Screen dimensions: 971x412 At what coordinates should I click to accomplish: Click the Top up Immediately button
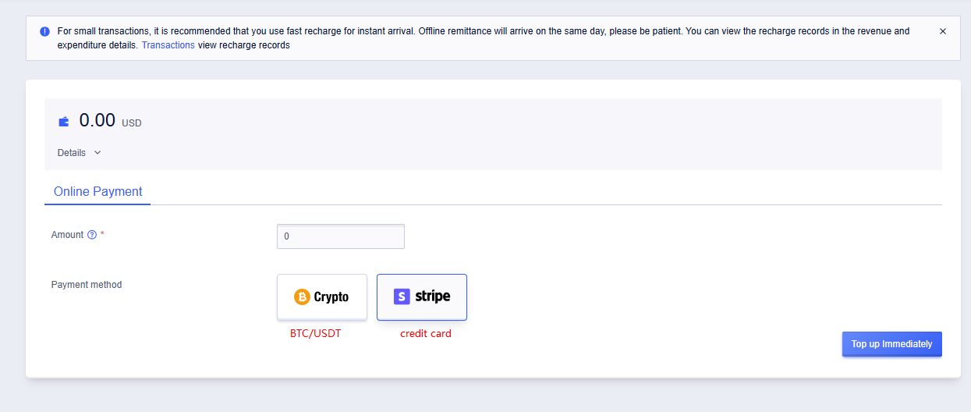click(892, 344)
